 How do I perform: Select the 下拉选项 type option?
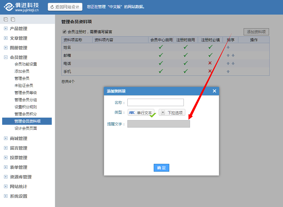172,113
